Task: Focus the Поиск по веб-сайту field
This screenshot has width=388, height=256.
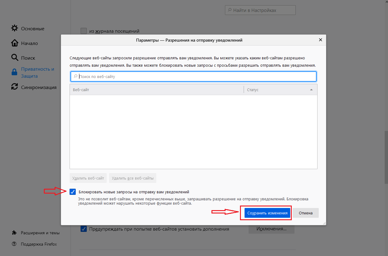Action: click(x=193, y=76)
